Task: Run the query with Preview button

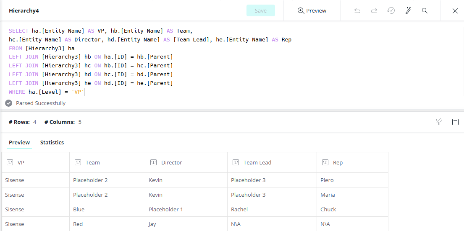Action: coord(312,11)
